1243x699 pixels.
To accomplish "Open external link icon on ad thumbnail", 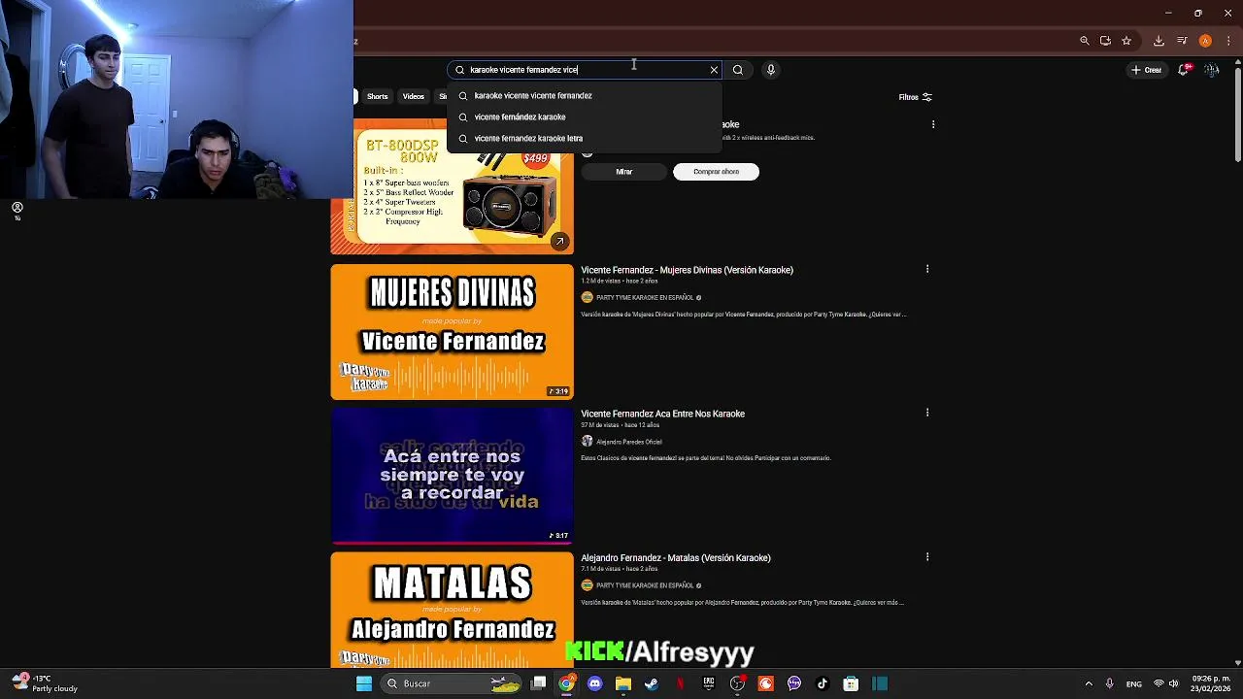I will pyautogui.click(x=559, y=241).
